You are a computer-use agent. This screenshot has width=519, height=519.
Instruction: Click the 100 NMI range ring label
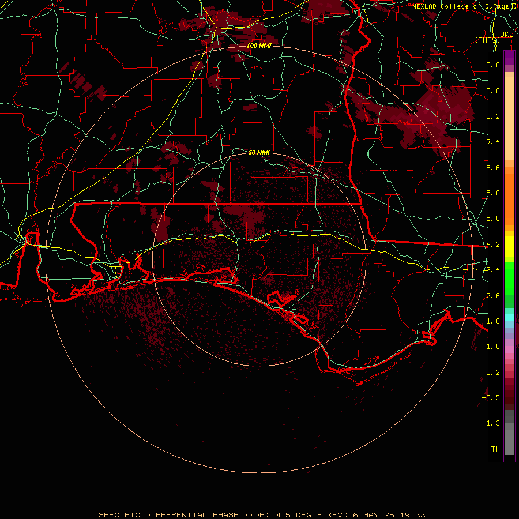click(259, 46)
